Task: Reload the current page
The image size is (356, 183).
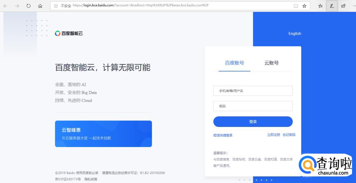Action: click(28, 6)
